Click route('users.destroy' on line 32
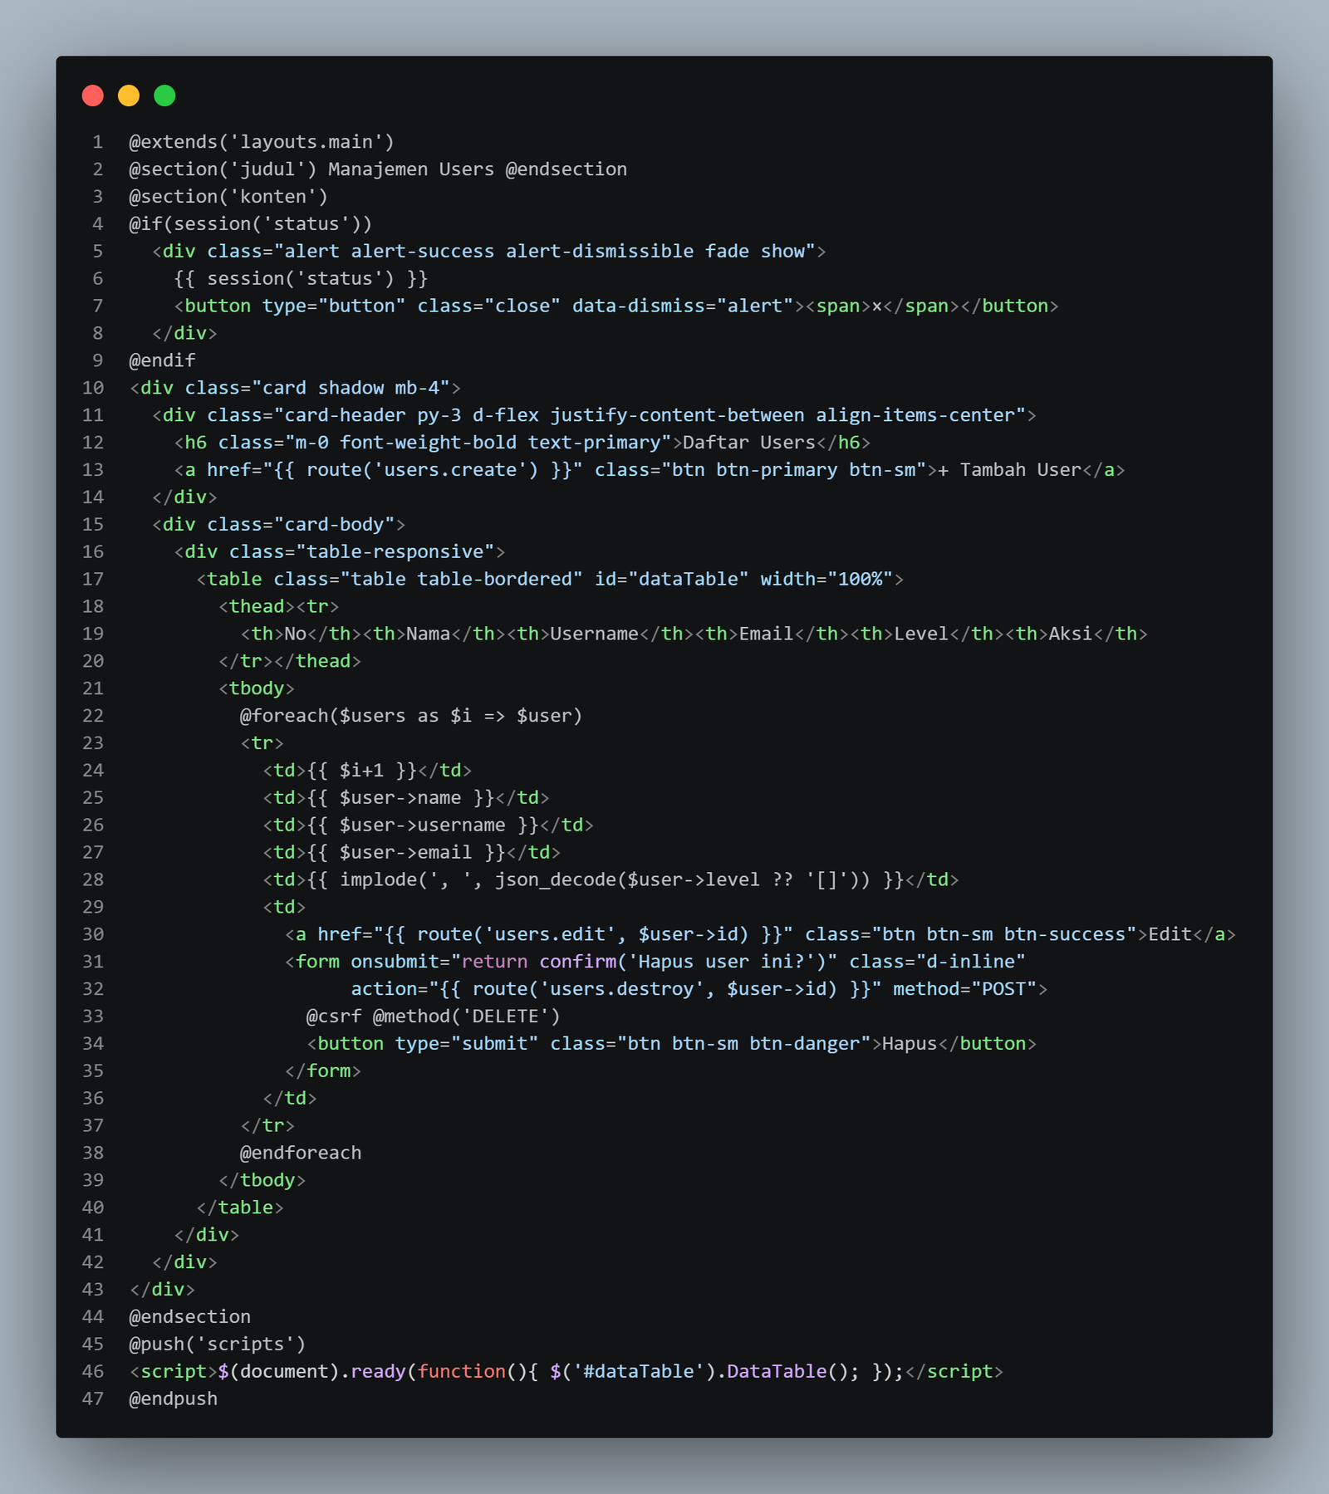 [x=594, y=989]
